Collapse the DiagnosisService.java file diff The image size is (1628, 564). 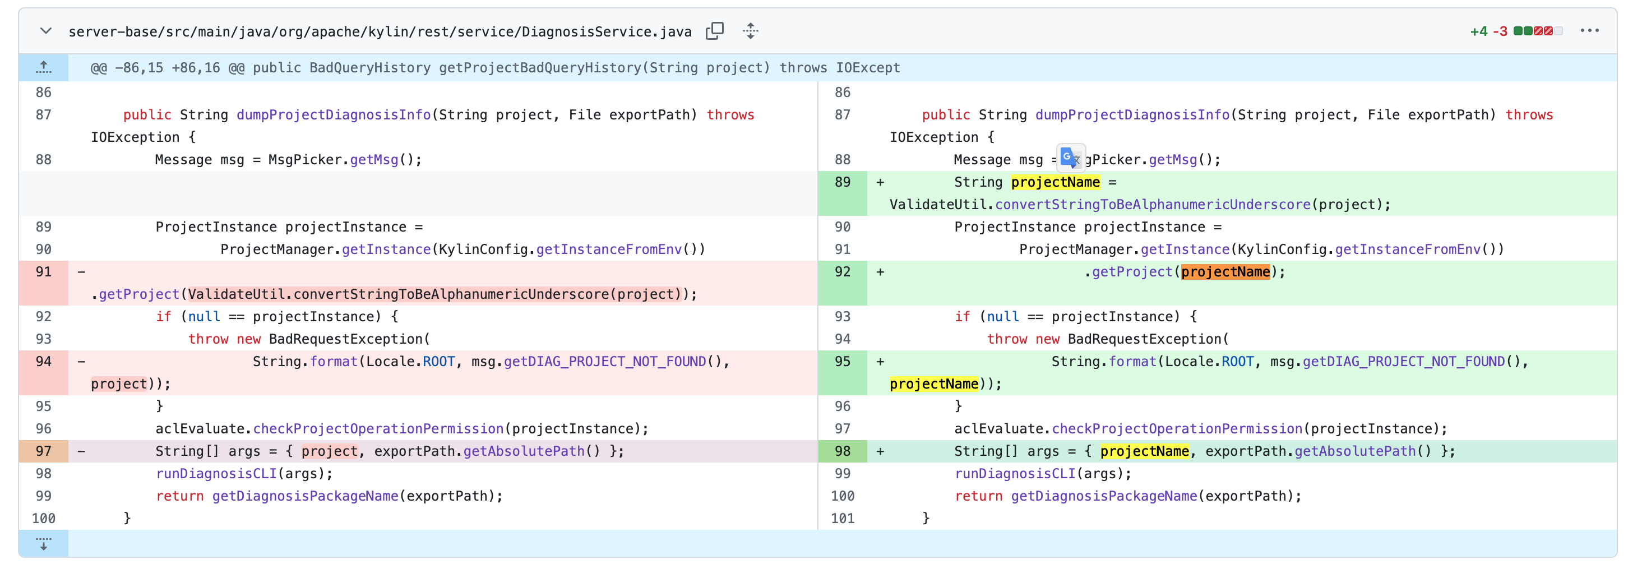point(45,31)
